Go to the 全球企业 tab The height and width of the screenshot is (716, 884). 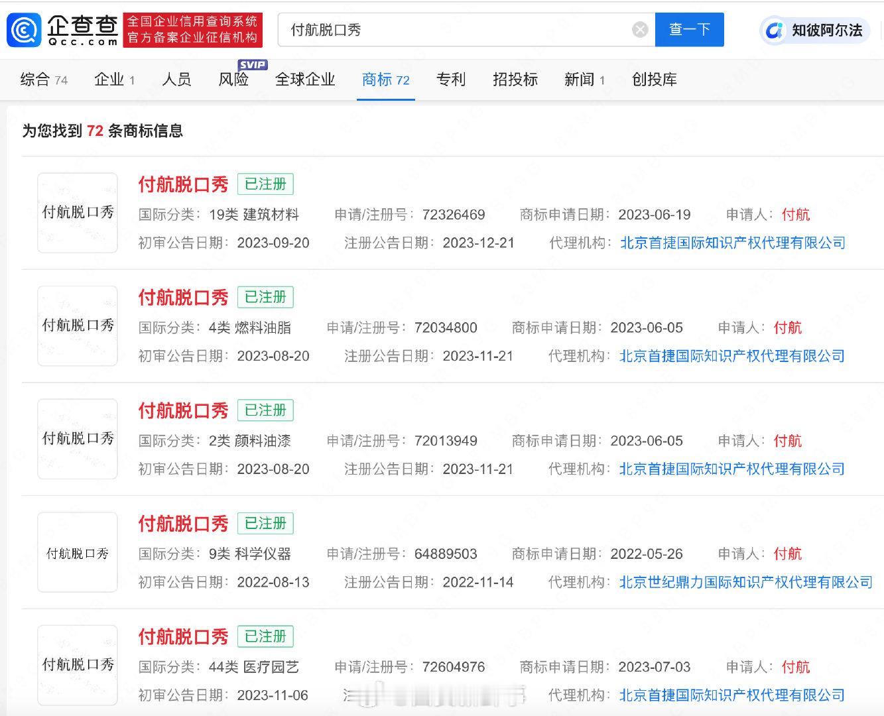pos(305,80)
